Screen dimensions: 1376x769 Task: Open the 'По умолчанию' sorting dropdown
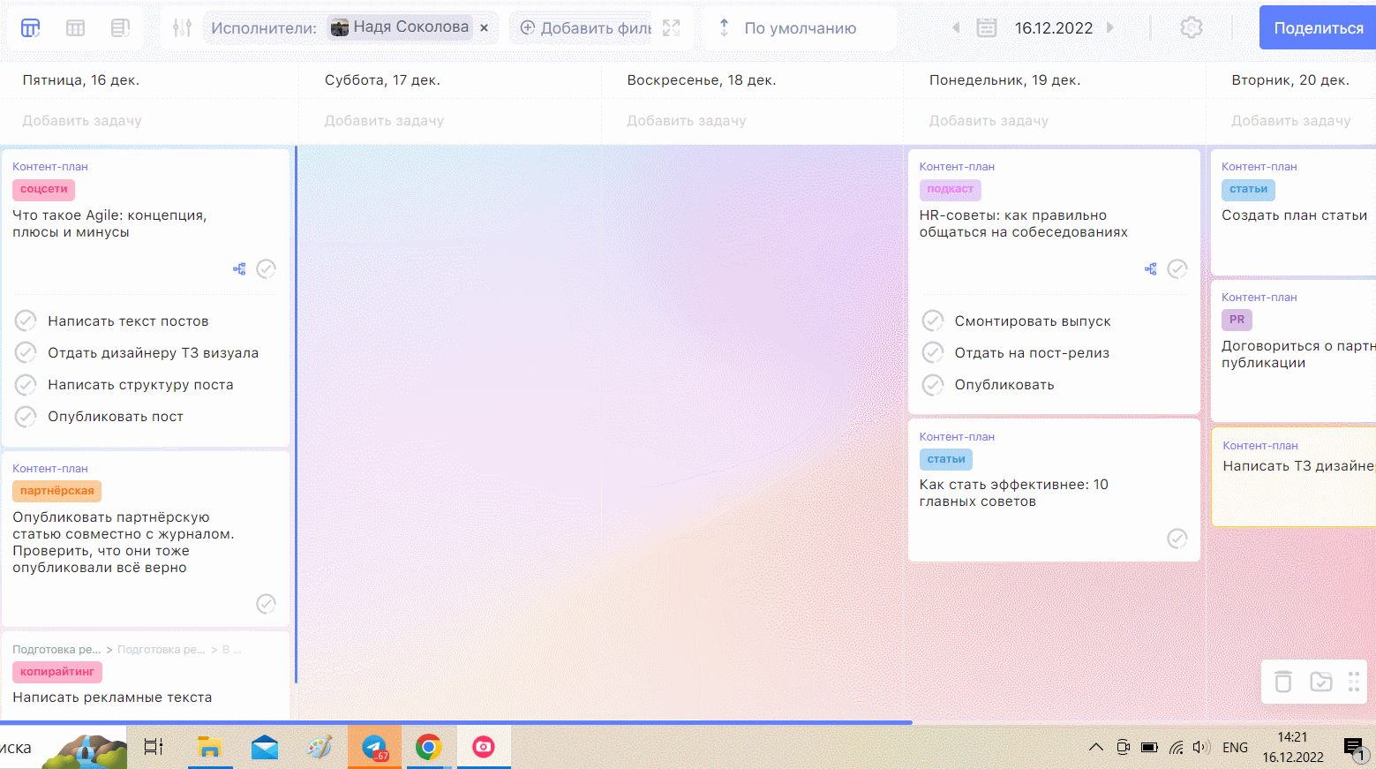(799, 28)
